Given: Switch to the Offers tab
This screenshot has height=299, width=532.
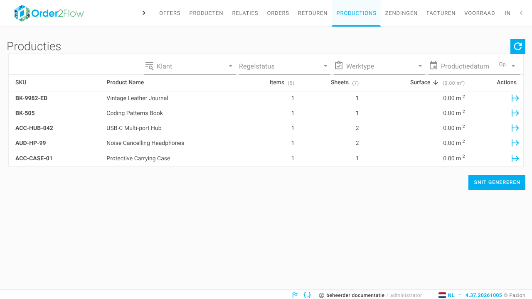Looking at the screenshot, I should click(170, 13).
